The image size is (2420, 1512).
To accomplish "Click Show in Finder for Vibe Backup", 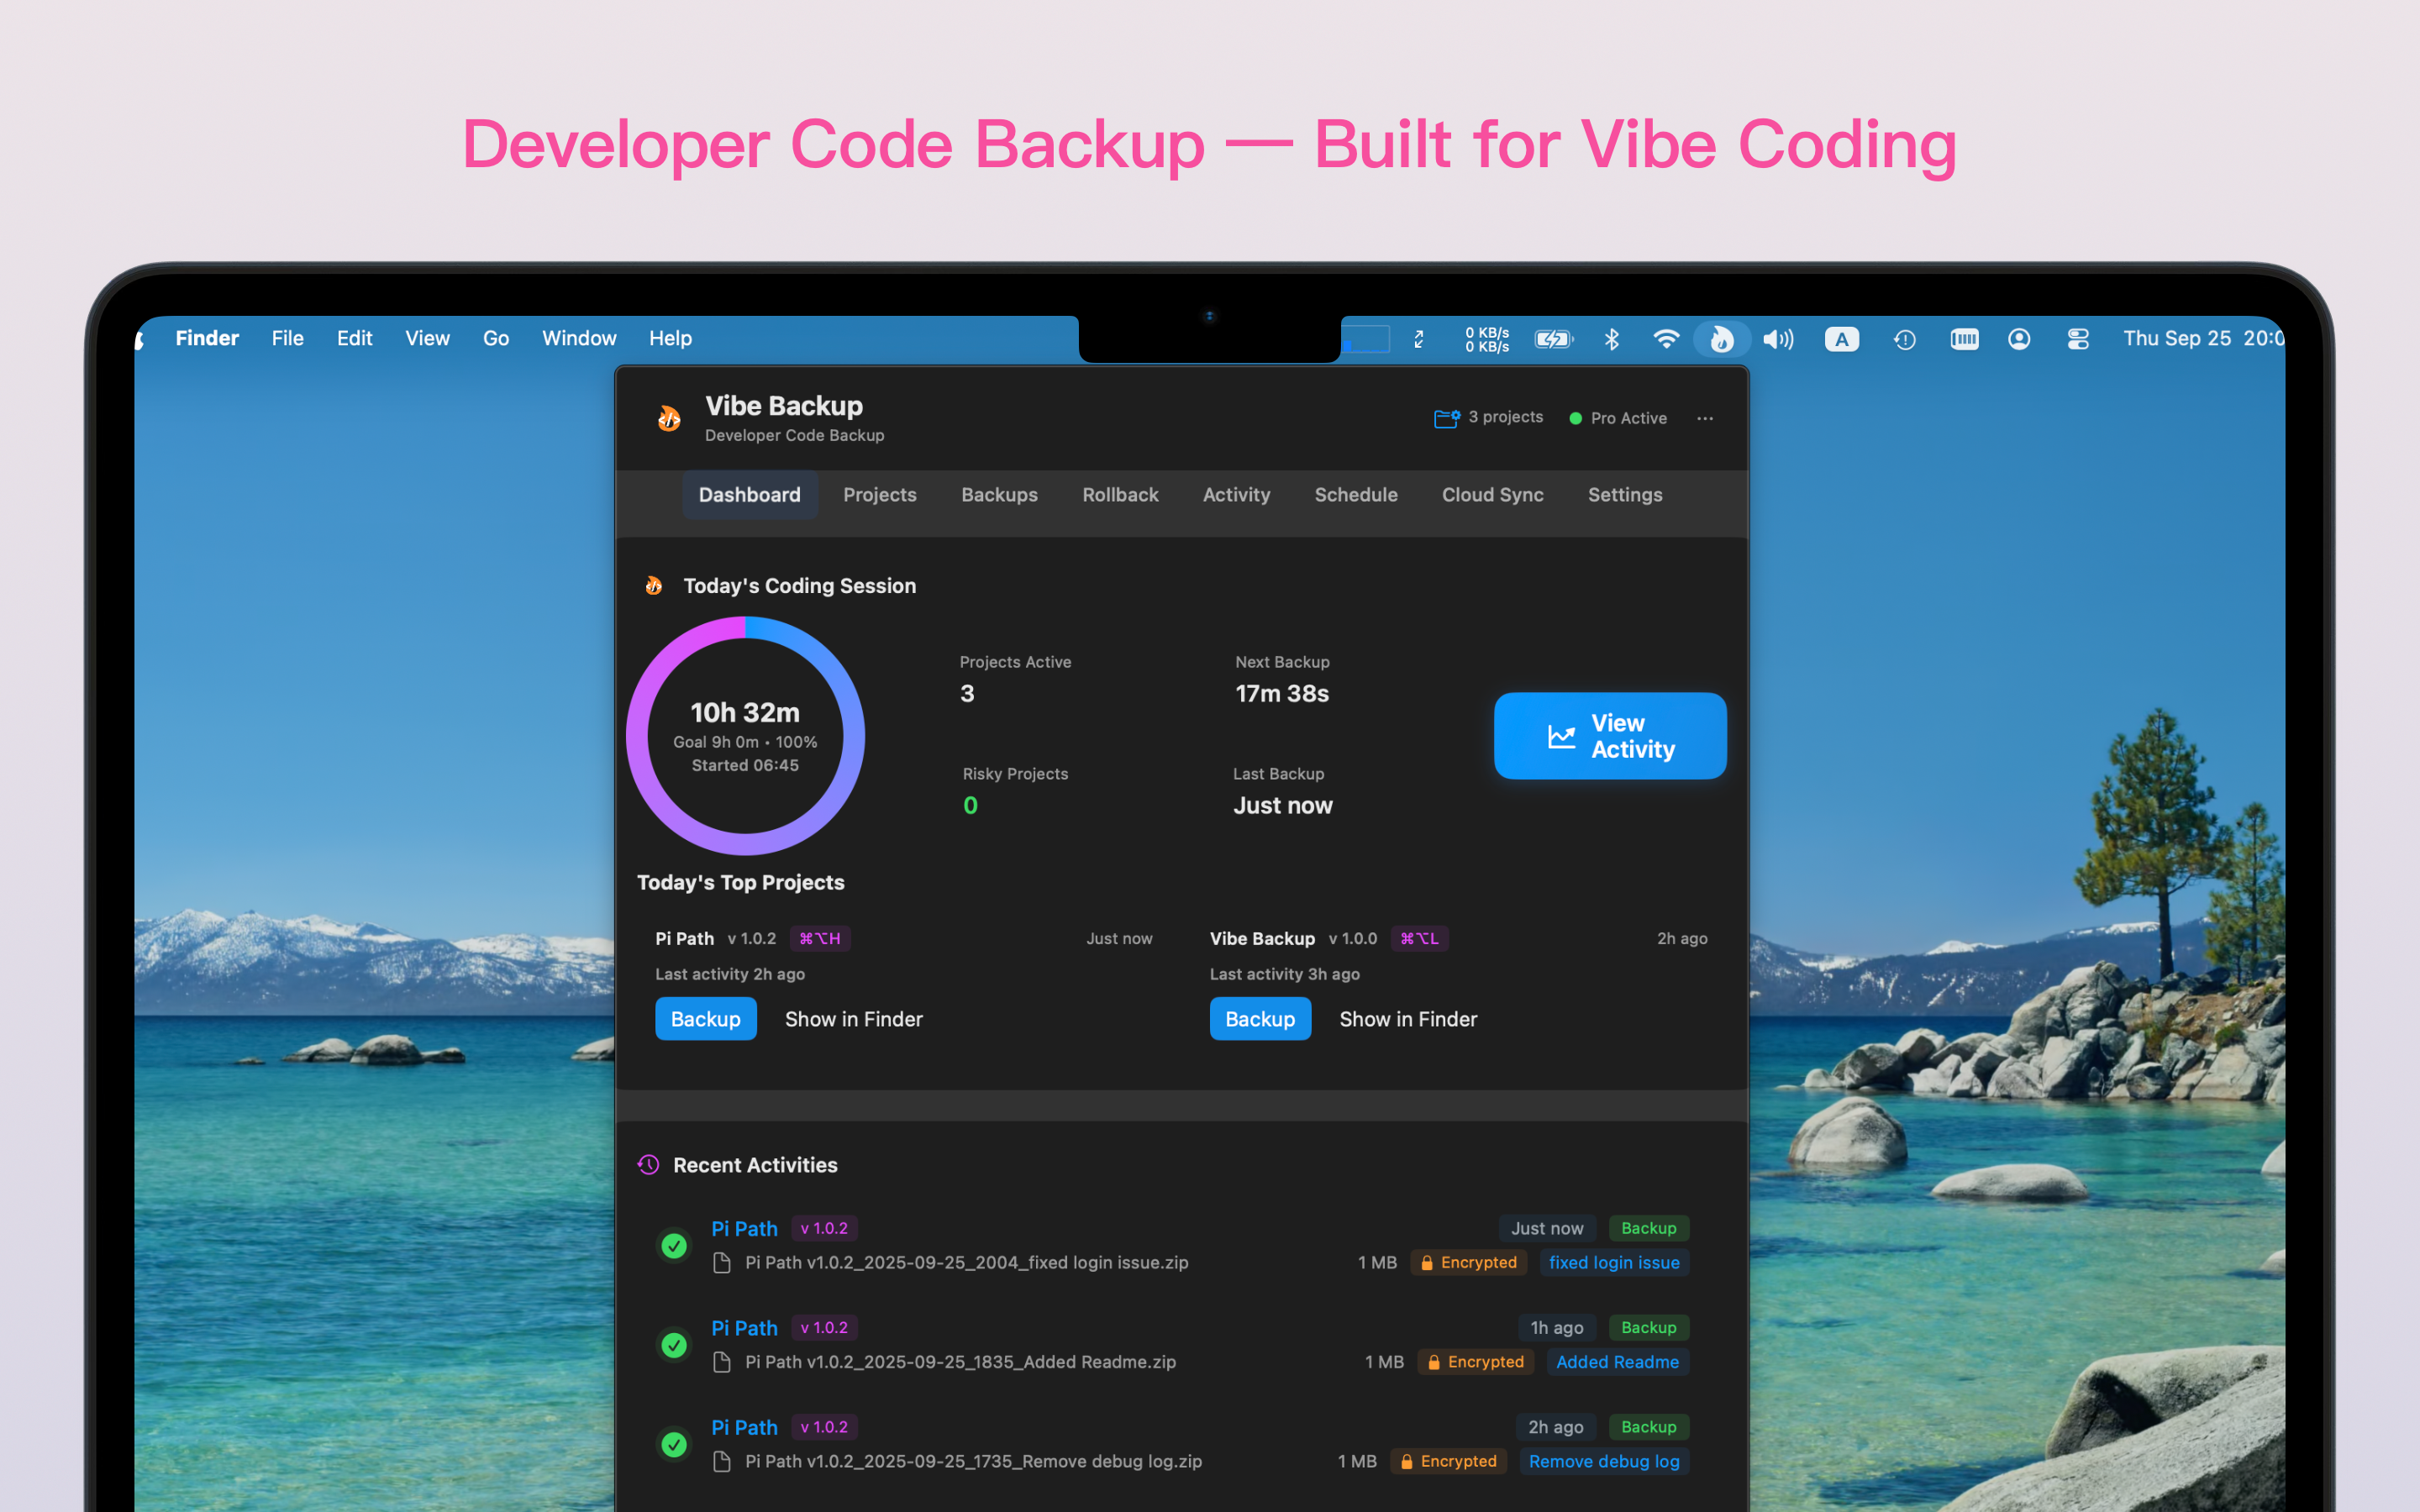I will 1407,1019.
